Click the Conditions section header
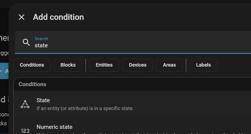Screen dimensions: 251x134 coord(32,84)
